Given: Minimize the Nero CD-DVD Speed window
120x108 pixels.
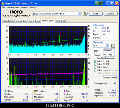Looking at the screenshot, I should [x=108, y=4].
